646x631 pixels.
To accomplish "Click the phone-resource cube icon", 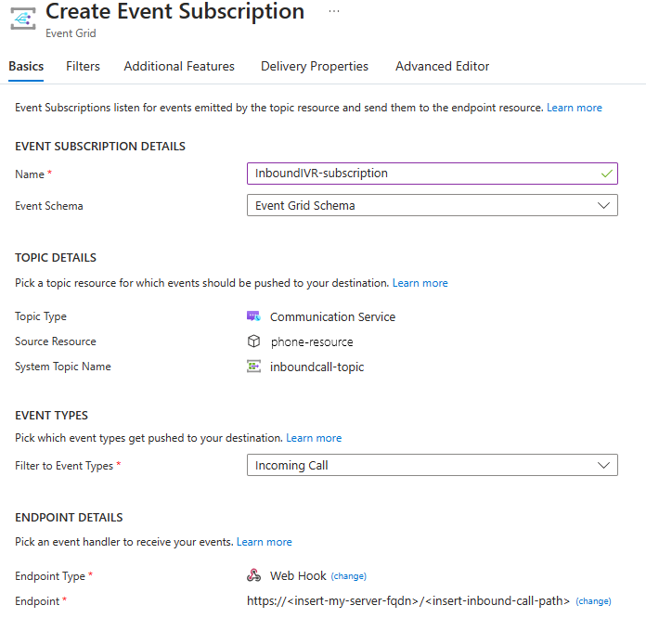I will click(253, 341).
